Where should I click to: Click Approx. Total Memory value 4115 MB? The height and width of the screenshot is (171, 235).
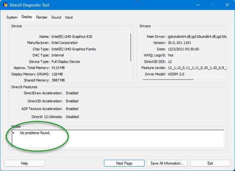pyautogui.click(x=58, y=68)
